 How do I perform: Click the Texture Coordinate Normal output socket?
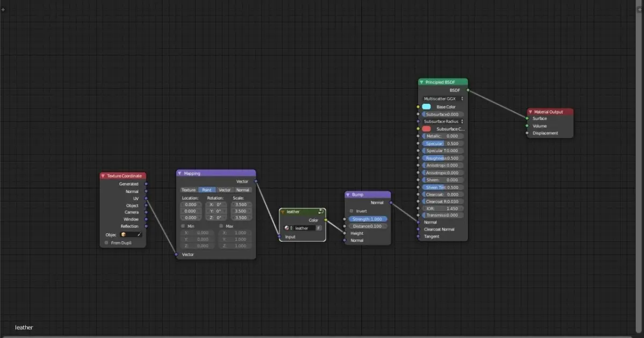tap(146, 191)
